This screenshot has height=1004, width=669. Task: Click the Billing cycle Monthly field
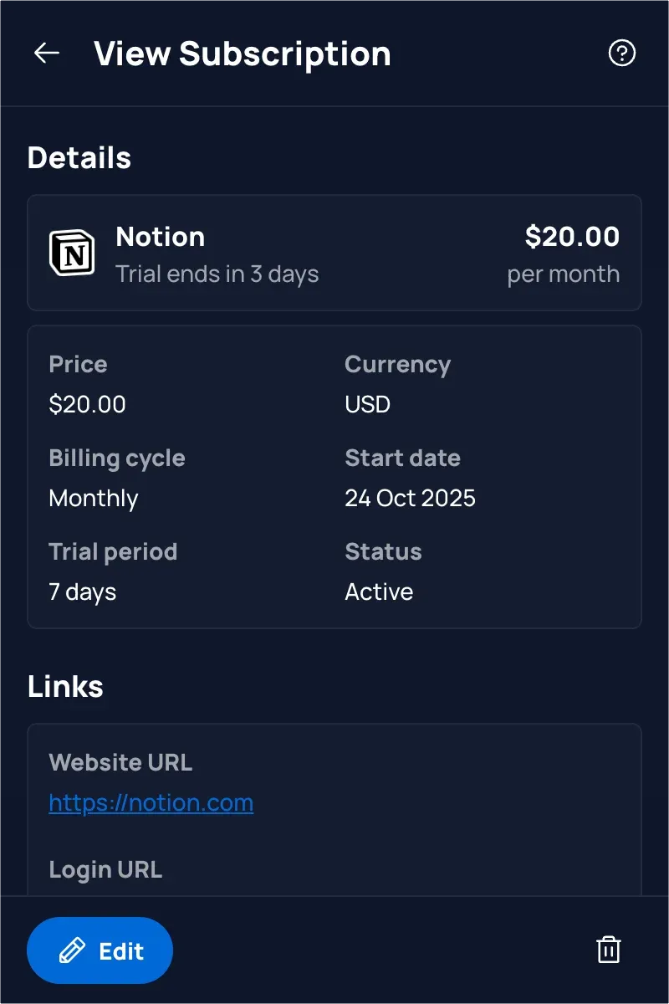(x=93, y=498)
